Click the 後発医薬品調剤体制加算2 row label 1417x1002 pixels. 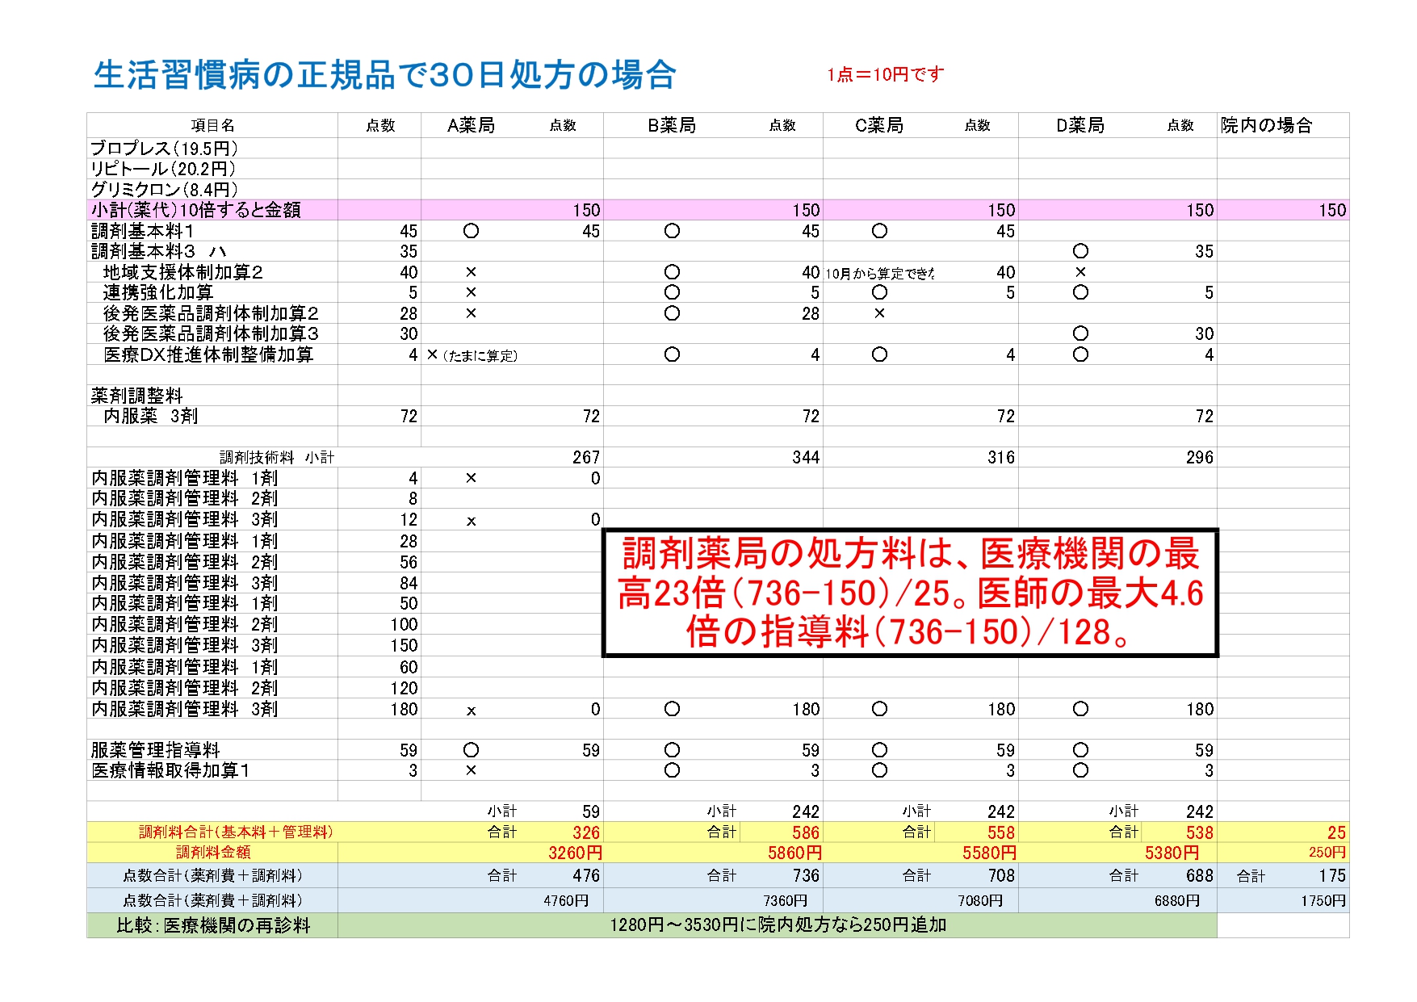click(211, 313)
